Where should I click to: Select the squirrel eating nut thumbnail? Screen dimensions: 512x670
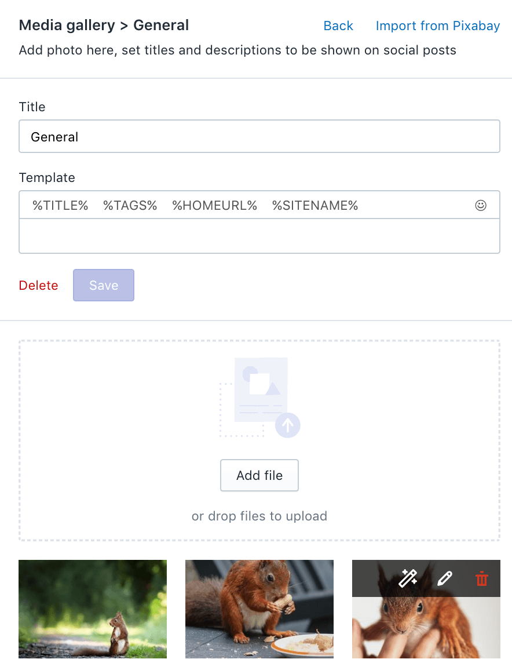[259, 609]
